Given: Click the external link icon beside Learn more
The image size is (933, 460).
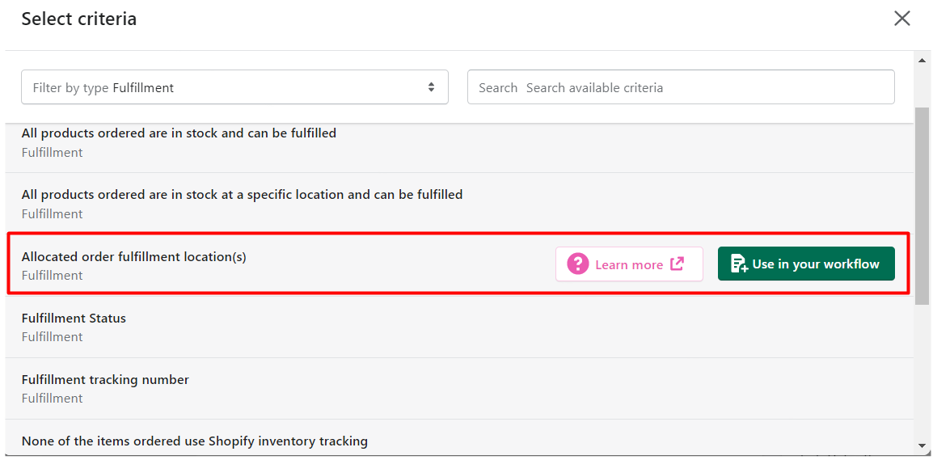Looking at the screenshot, I should (x=678, y=264).
